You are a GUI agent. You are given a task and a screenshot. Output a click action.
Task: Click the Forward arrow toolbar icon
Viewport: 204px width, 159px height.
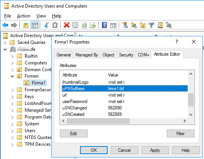pyautogui.click(x=14, y=25)
